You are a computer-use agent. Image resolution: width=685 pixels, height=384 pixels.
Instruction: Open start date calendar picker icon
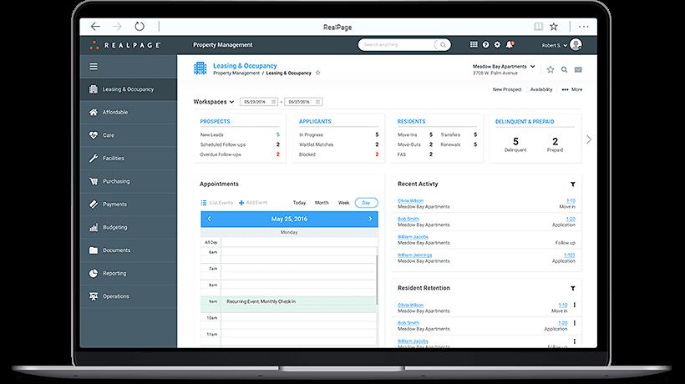pyautogui.click(x=273, y=102)
